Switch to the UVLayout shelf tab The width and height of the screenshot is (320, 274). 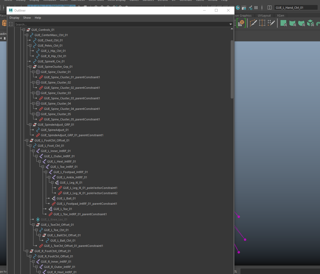264,16
